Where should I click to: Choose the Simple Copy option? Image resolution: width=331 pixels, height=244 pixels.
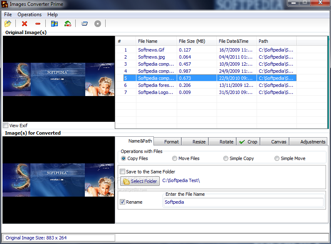[226, 158]
